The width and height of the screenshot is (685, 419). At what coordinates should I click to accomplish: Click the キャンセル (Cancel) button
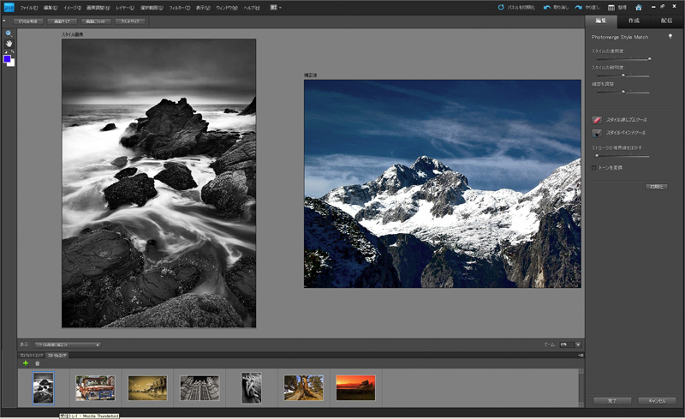pyautogui.click(x=656, y=400)
